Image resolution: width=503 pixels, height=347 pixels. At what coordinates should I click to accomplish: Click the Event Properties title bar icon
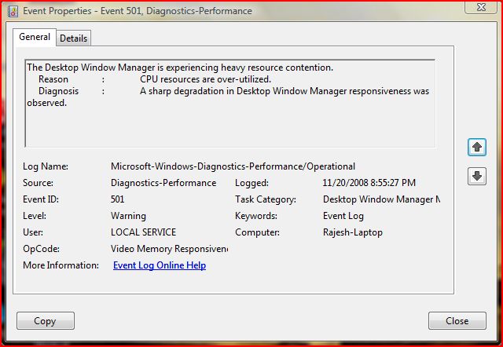pos(11,11)
